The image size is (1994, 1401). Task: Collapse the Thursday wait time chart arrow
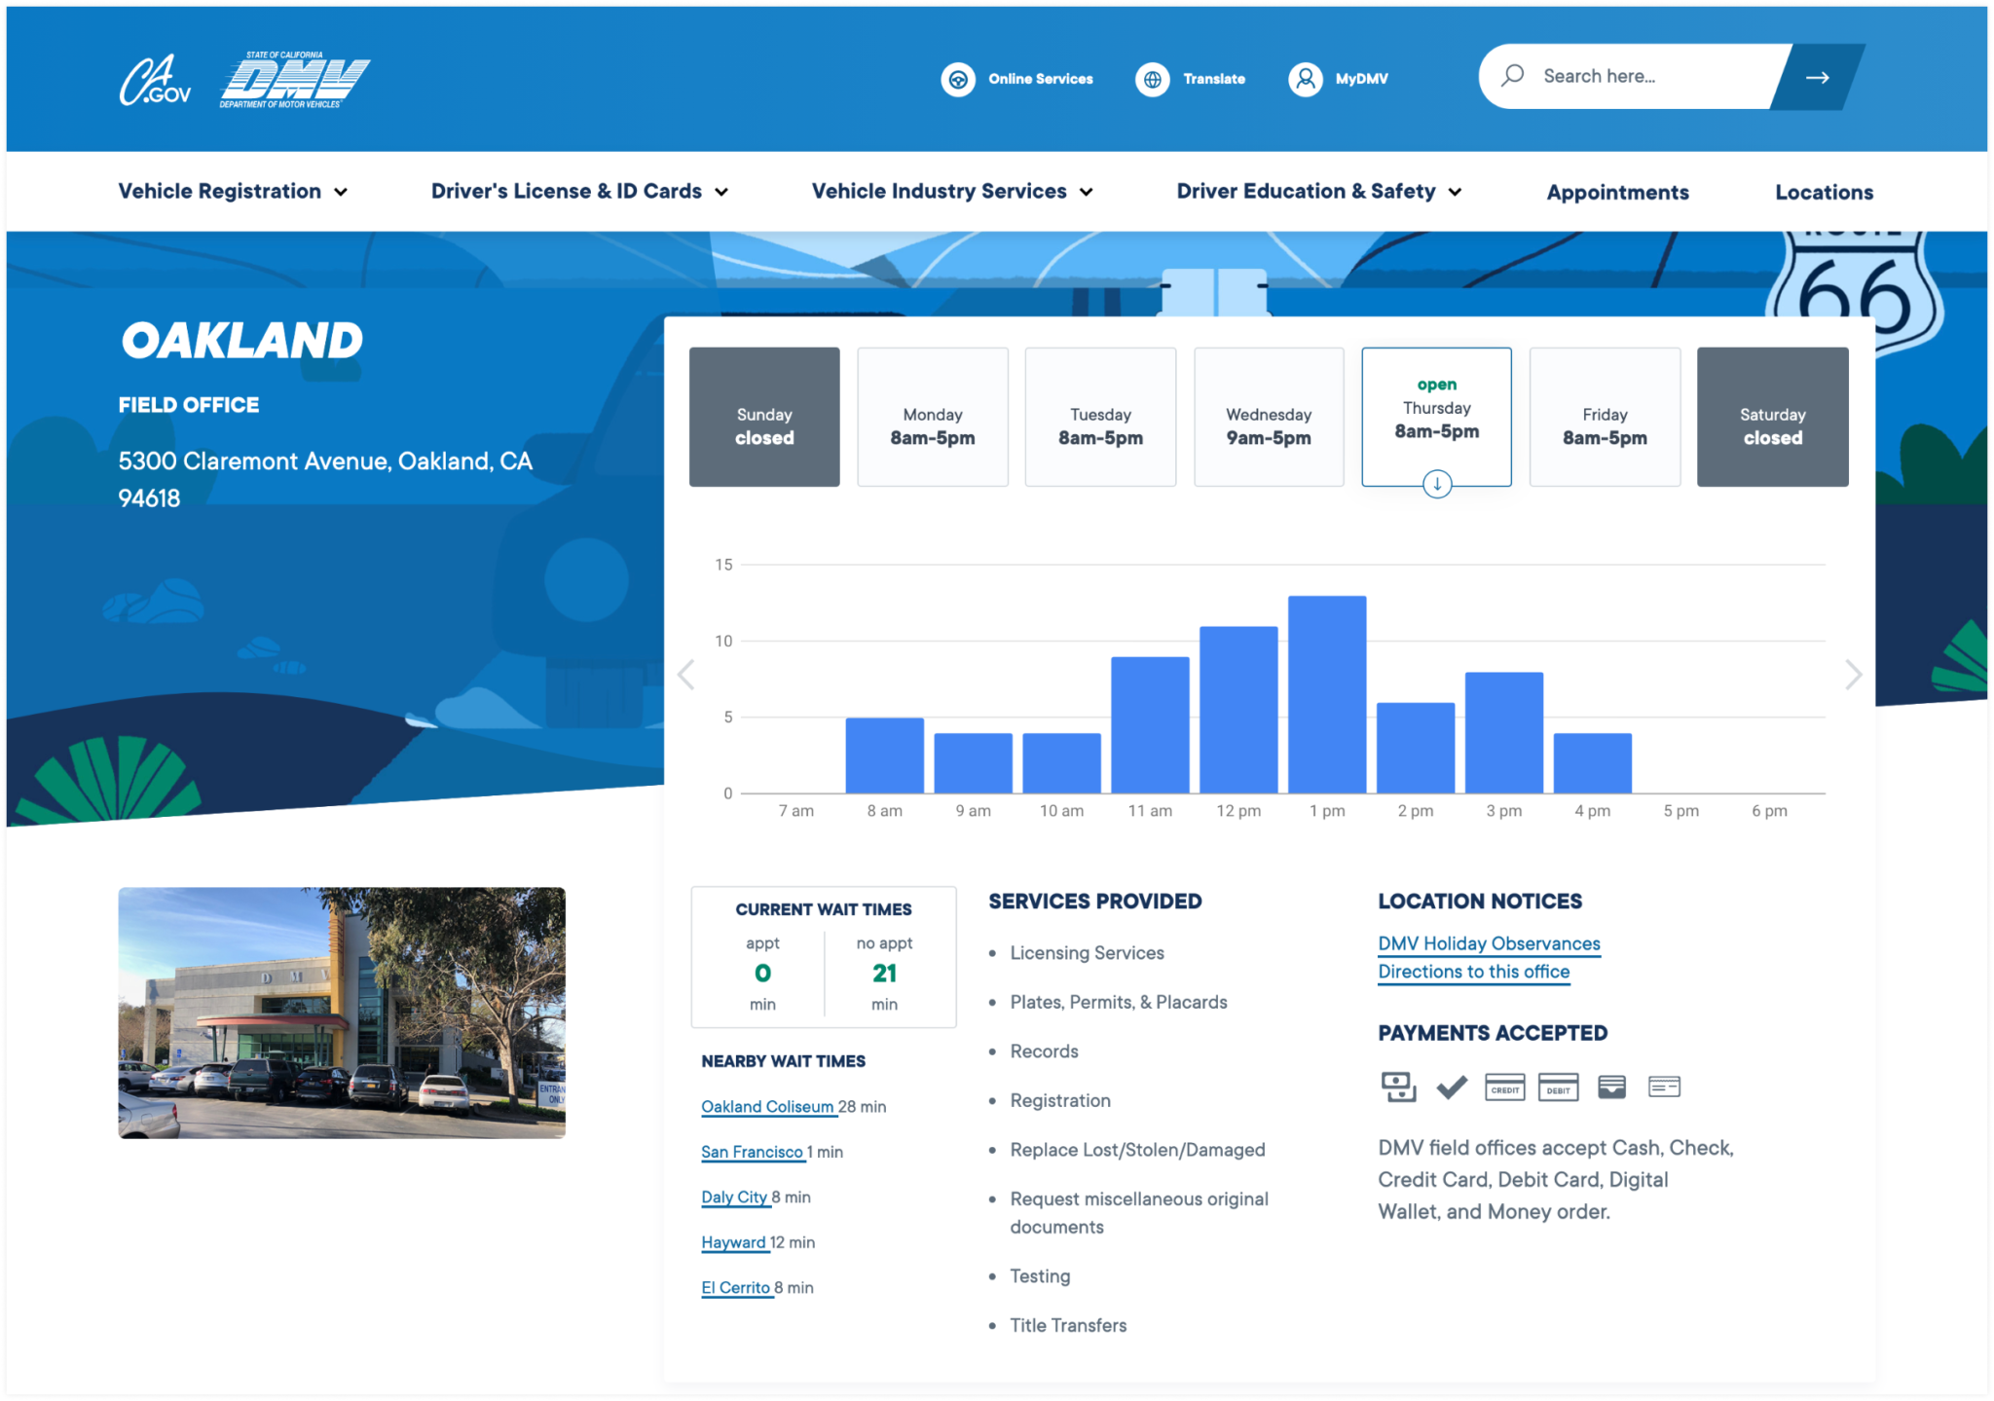1436,484
